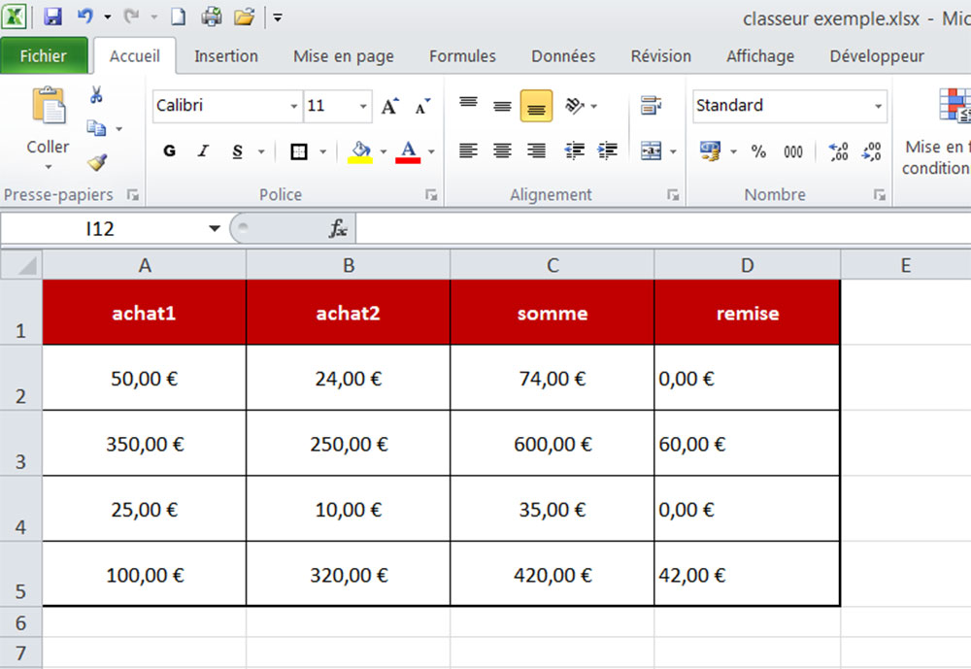Add a decimal place

click(x=839, y=151)
